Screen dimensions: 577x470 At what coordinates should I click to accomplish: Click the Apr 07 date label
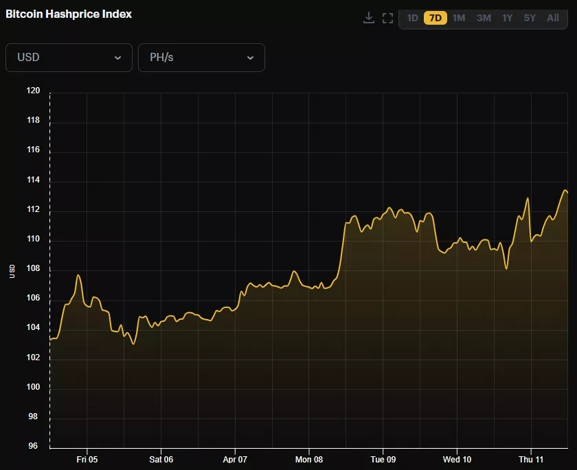[235, 460]
